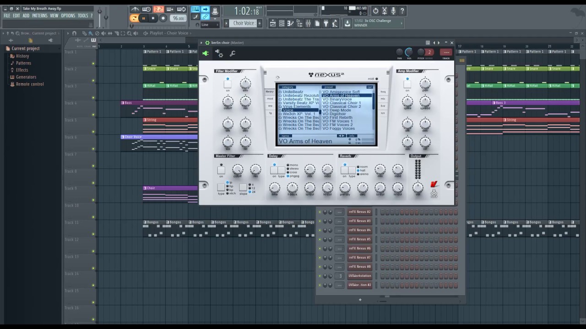Click the mixer TRACK selector
Screen dimensions: 586x329
coord(445,52)
